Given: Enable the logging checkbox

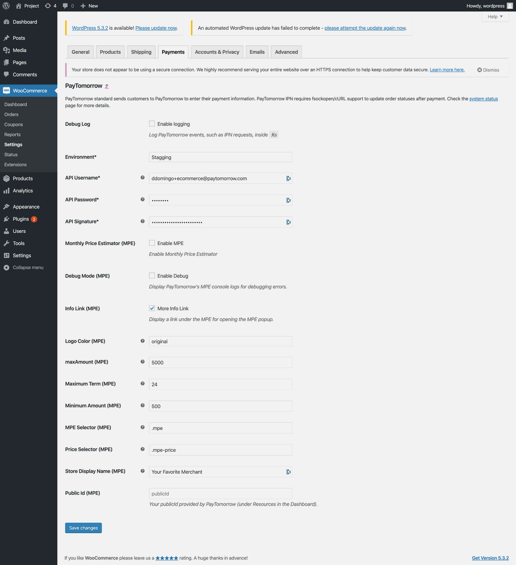Looking at the screenshot, I should (x=152, y=124).
